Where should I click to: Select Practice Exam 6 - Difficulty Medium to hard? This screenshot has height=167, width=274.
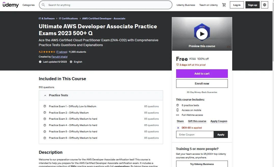click(x=73, y=138)
